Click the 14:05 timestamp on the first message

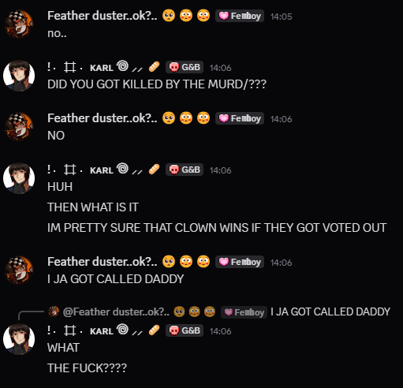coord(282,17)
